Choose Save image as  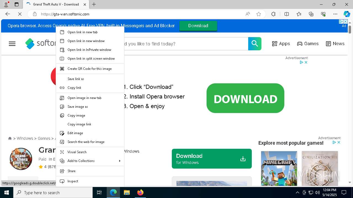coord(90,107)
